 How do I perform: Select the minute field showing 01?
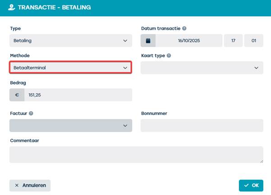tap(254, 41)
